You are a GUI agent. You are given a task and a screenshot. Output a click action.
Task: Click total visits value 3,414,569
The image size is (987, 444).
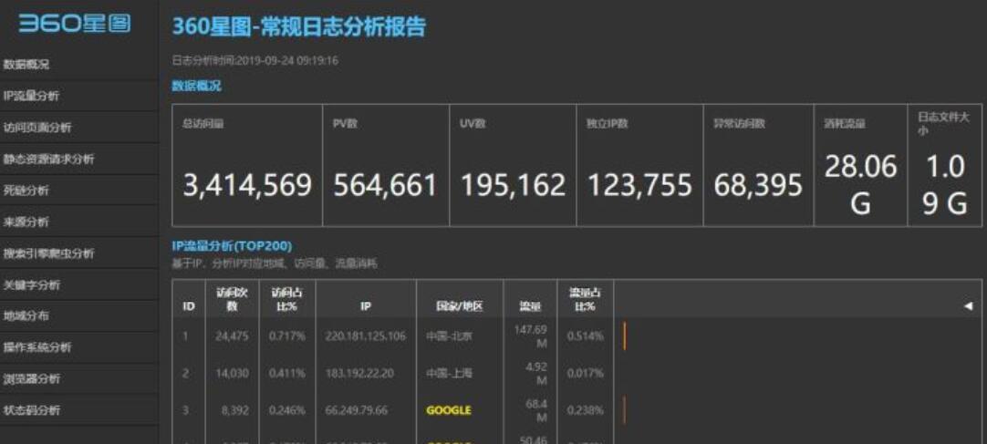pos(247,185)
